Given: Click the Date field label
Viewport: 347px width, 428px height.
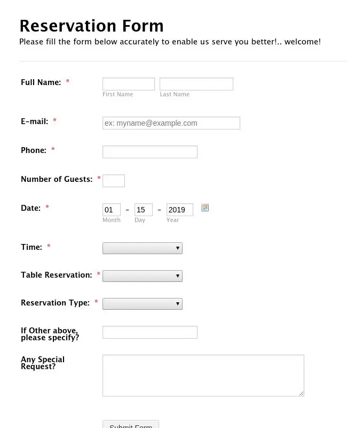Looking at the screenshot, I should (x=31, y=208).
